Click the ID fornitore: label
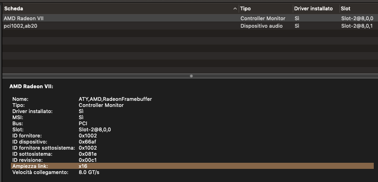This screenshot has width=378, height=182. 27,136
